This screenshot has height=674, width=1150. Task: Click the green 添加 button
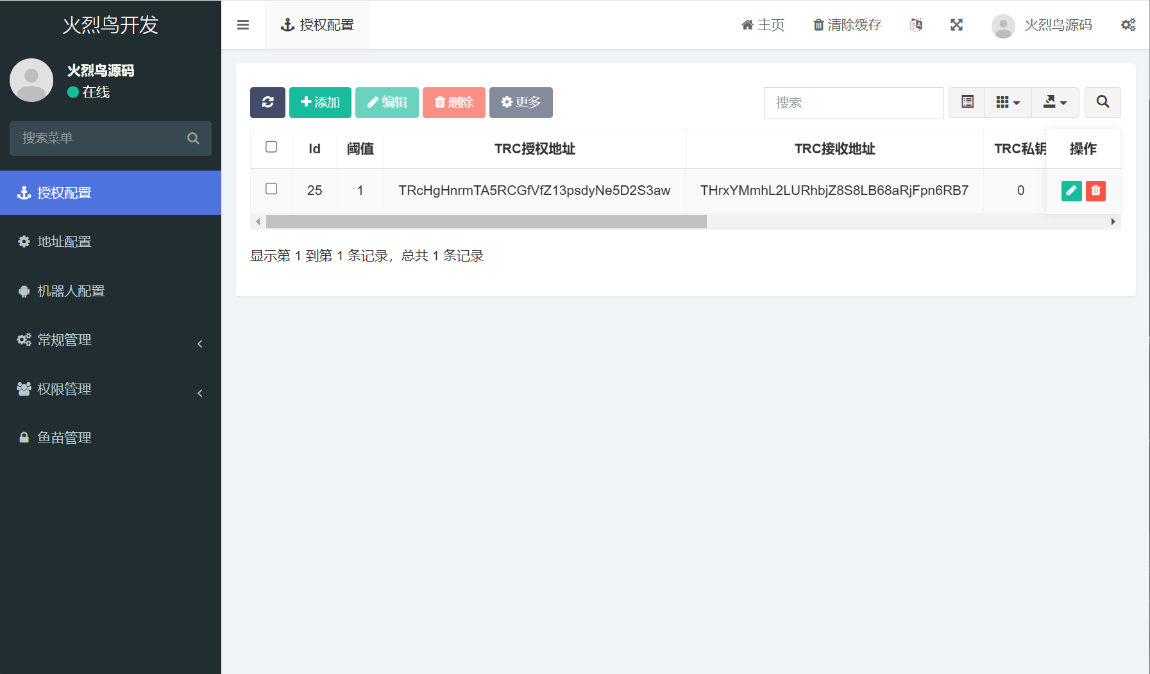[320, 103]
